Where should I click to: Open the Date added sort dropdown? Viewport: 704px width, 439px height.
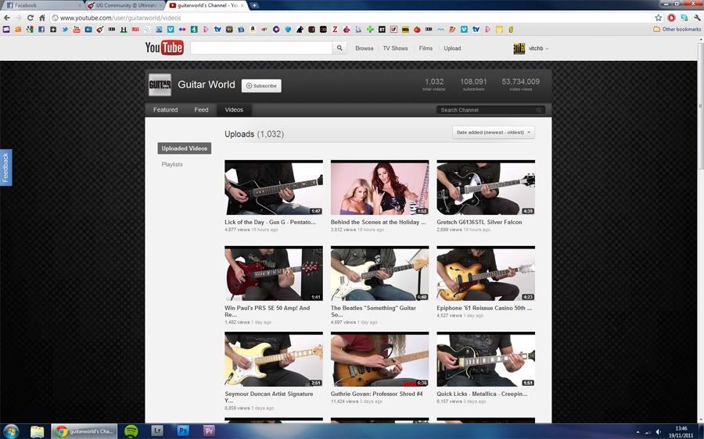[494, 132]
